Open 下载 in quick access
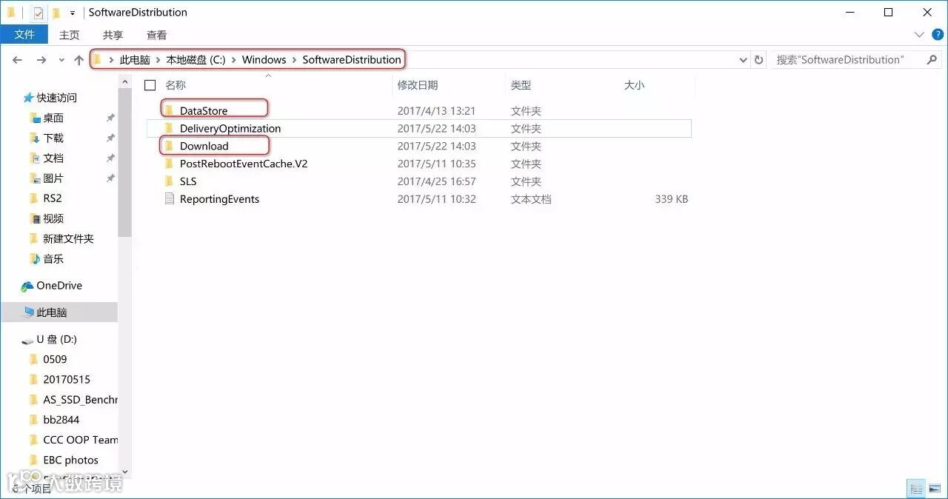 click(53, 138)
